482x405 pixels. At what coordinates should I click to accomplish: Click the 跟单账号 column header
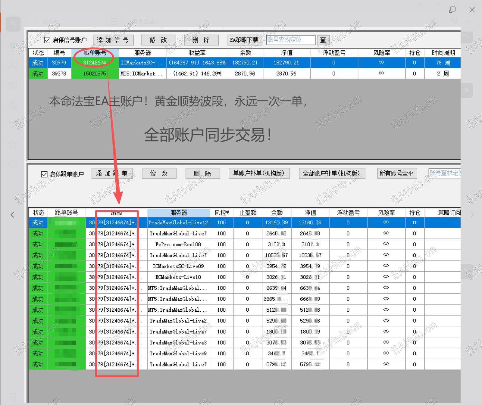coord(67,213)
